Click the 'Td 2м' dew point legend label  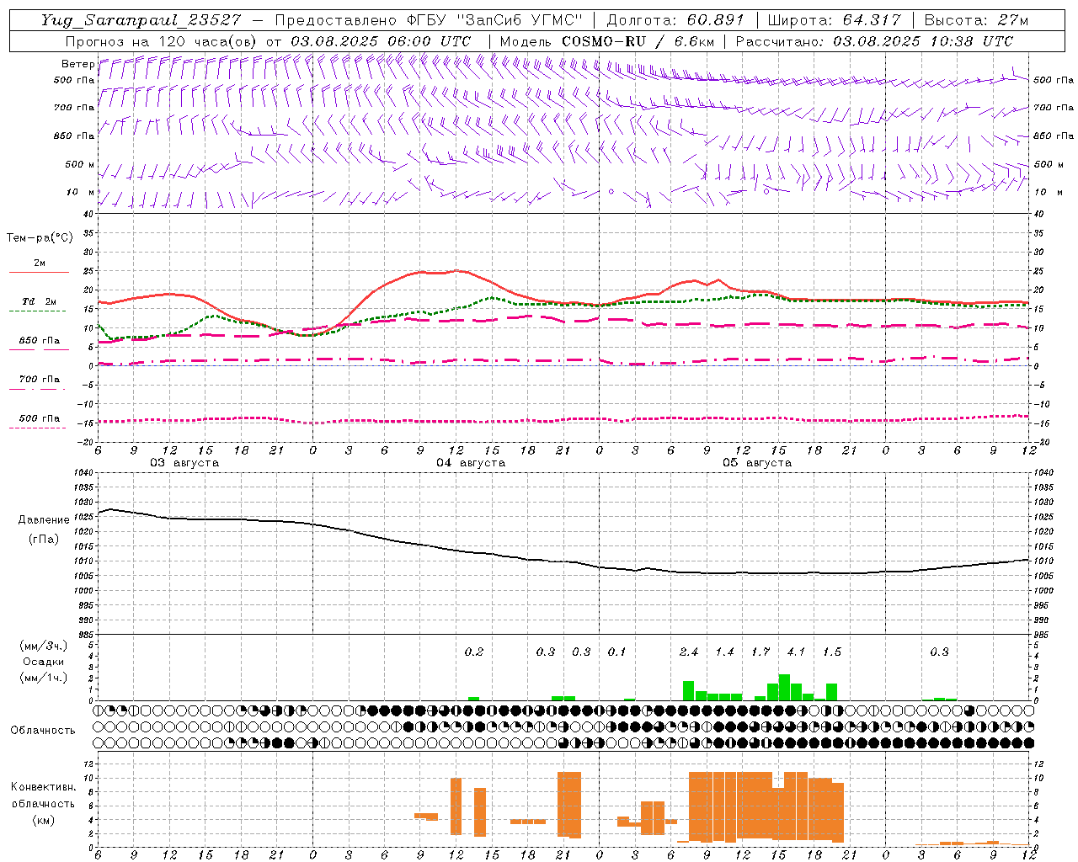coord(39,301)
